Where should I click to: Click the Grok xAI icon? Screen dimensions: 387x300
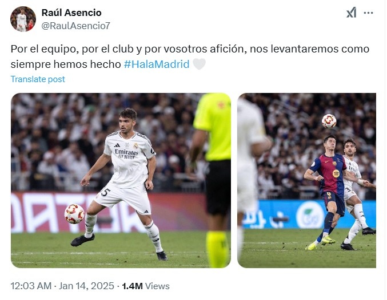(x=351, y=13)
